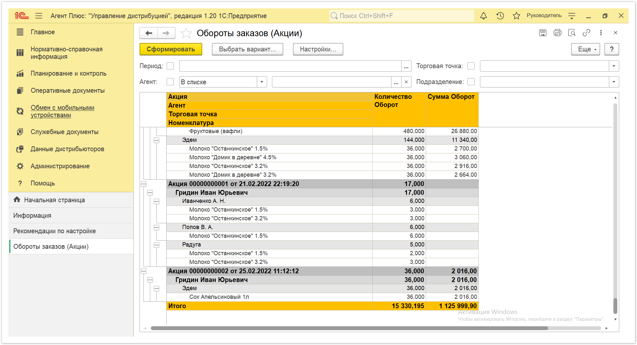Open print preview icon

click(572, 33)
